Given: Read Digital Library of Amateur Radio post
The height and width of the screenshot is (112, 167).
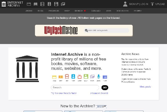Looking at the screenshot, I should point(136,72).
